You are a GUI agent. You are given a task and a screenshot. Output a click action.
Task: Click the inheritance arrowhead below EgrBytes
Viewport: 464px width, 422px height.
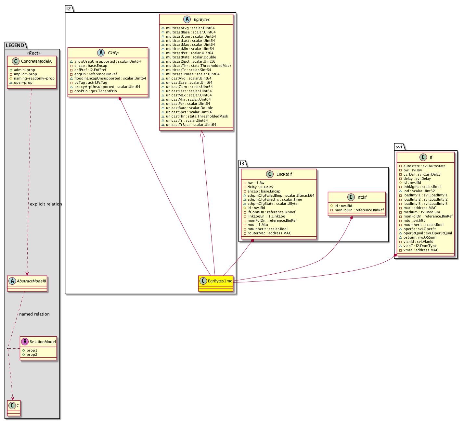click(x=202, y=134)
